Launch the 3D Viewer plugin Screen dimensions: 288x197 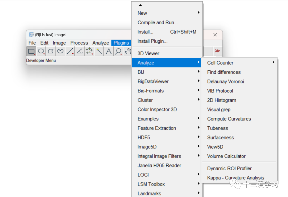148,53
